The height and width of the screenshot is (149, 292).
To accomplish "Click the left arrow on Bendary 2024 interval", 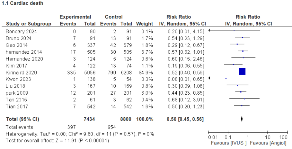I will tap(210, 31).
